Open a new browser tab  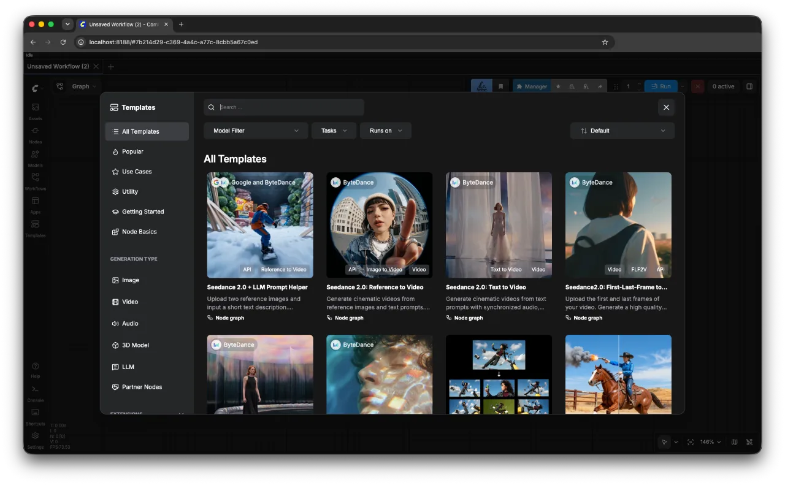click(x=181, y=25)
